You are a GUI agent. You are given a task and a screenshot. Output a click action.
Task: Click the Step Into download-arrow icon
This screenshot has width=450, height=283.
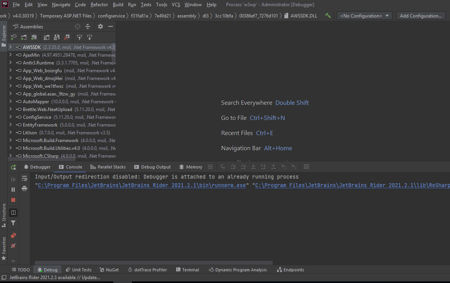point(253,167)
